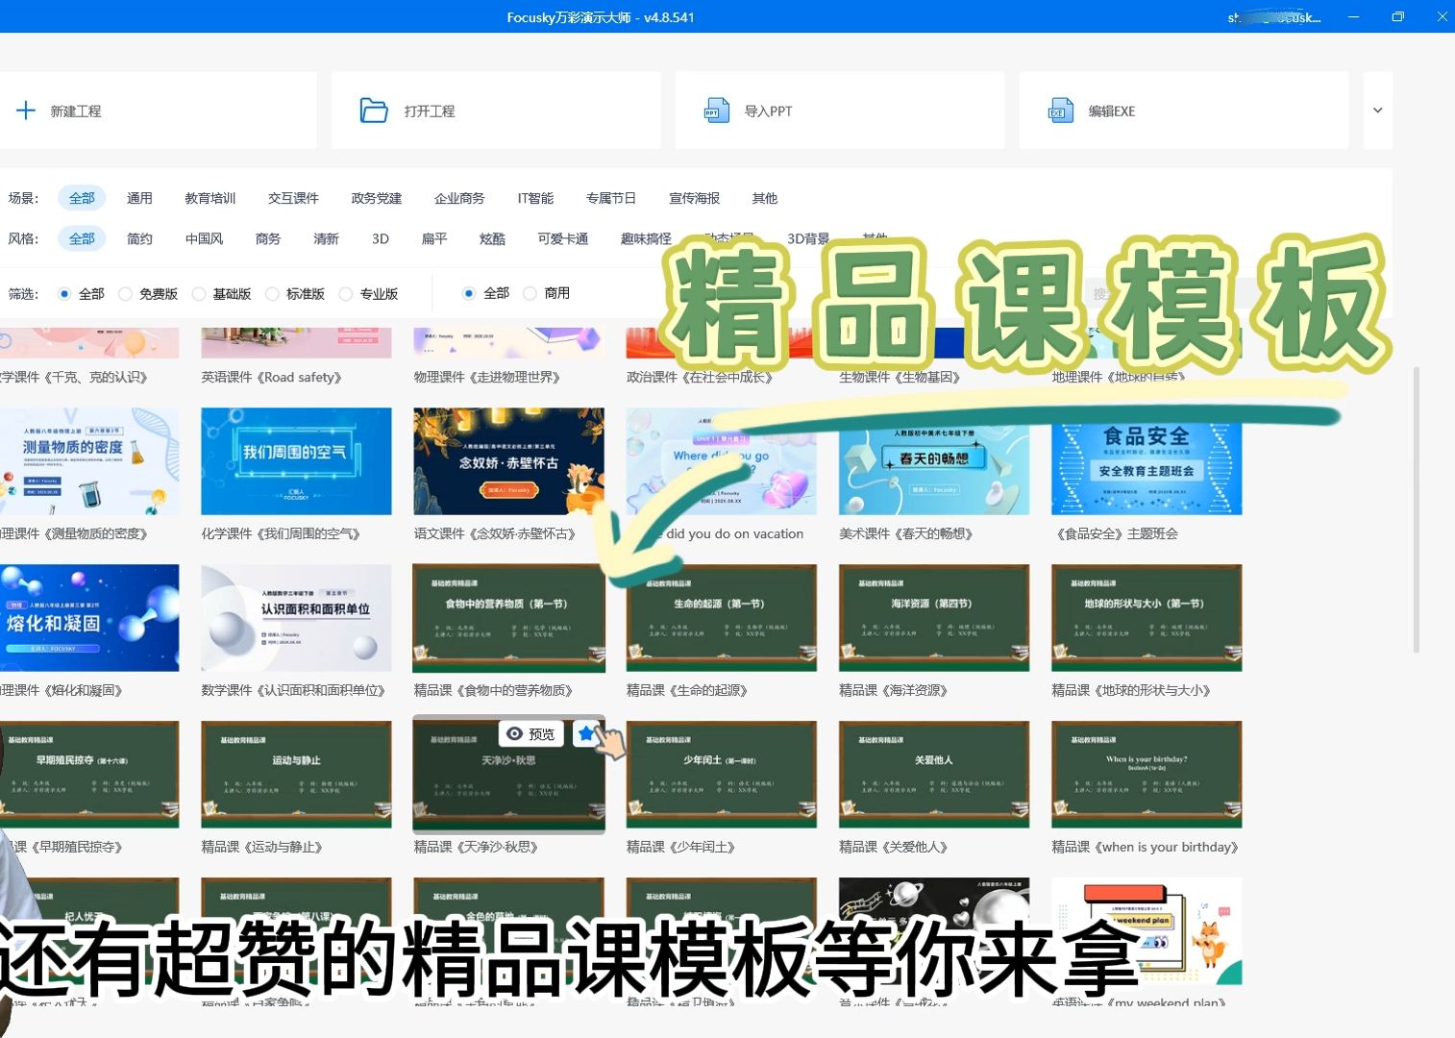
Task: Choose the 专属节日 scene category
Action: point(611,198)
